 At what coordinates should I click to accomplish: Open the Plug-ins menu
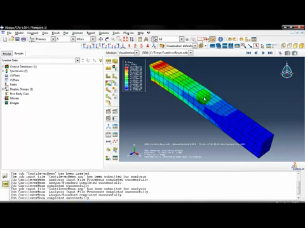[x=128, y=33]
